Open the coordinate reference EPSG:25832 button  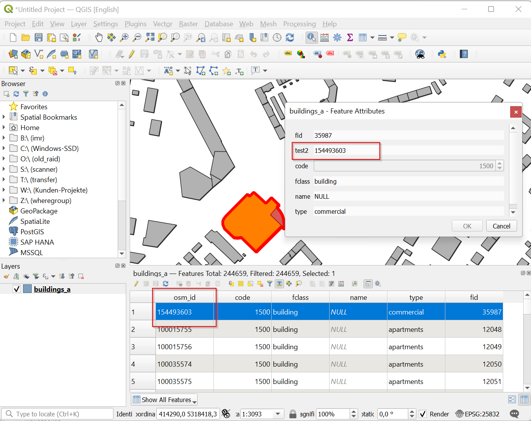point(477,414)
